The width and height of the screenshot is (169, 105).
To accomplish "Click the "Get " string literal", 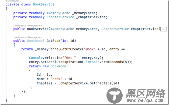I will (x=70, y=58).
